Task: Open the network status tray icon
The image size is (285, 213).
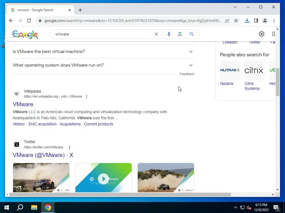Action: 242,207
